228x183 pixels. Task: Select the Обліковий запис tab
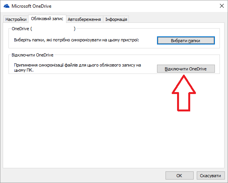47,19
